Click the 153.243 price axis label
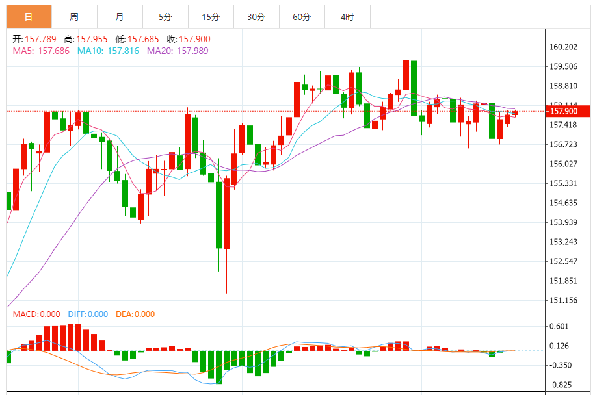 tap(564, 242)
